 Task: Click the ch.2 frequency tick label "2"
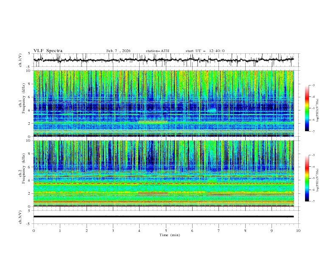pyautogui.click(x=30, y=193)
